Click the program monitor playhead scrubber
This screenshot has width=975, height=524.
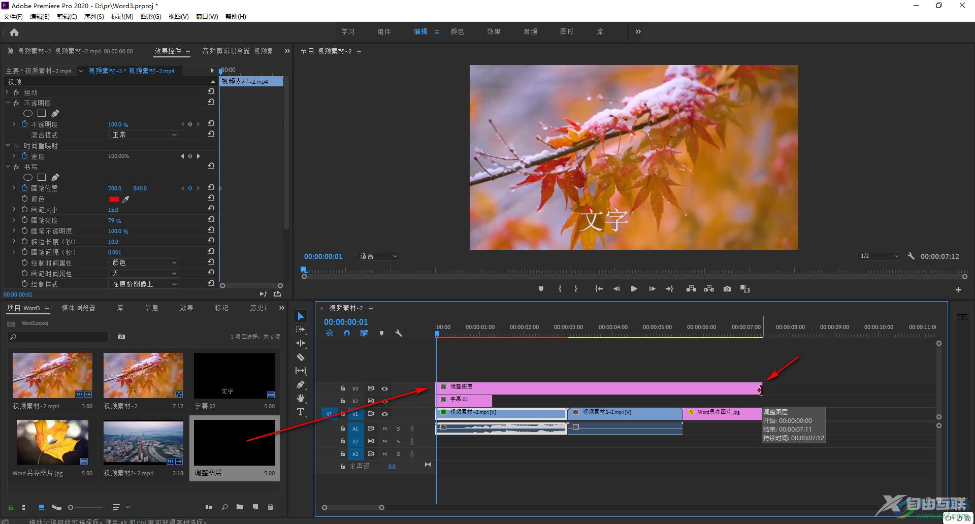pos(304,270)
